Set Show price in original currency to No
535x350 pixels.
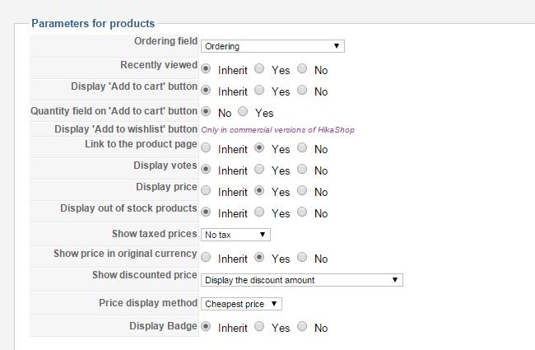pyautogui.click(x=302, y=258)
